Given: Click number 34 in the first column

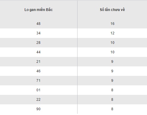Looking at the screenshot, I should (x=38, y=33).
